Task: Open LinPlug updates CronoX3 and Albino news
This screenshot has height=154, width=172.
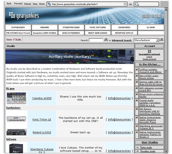Action: [x=150, y=71]
